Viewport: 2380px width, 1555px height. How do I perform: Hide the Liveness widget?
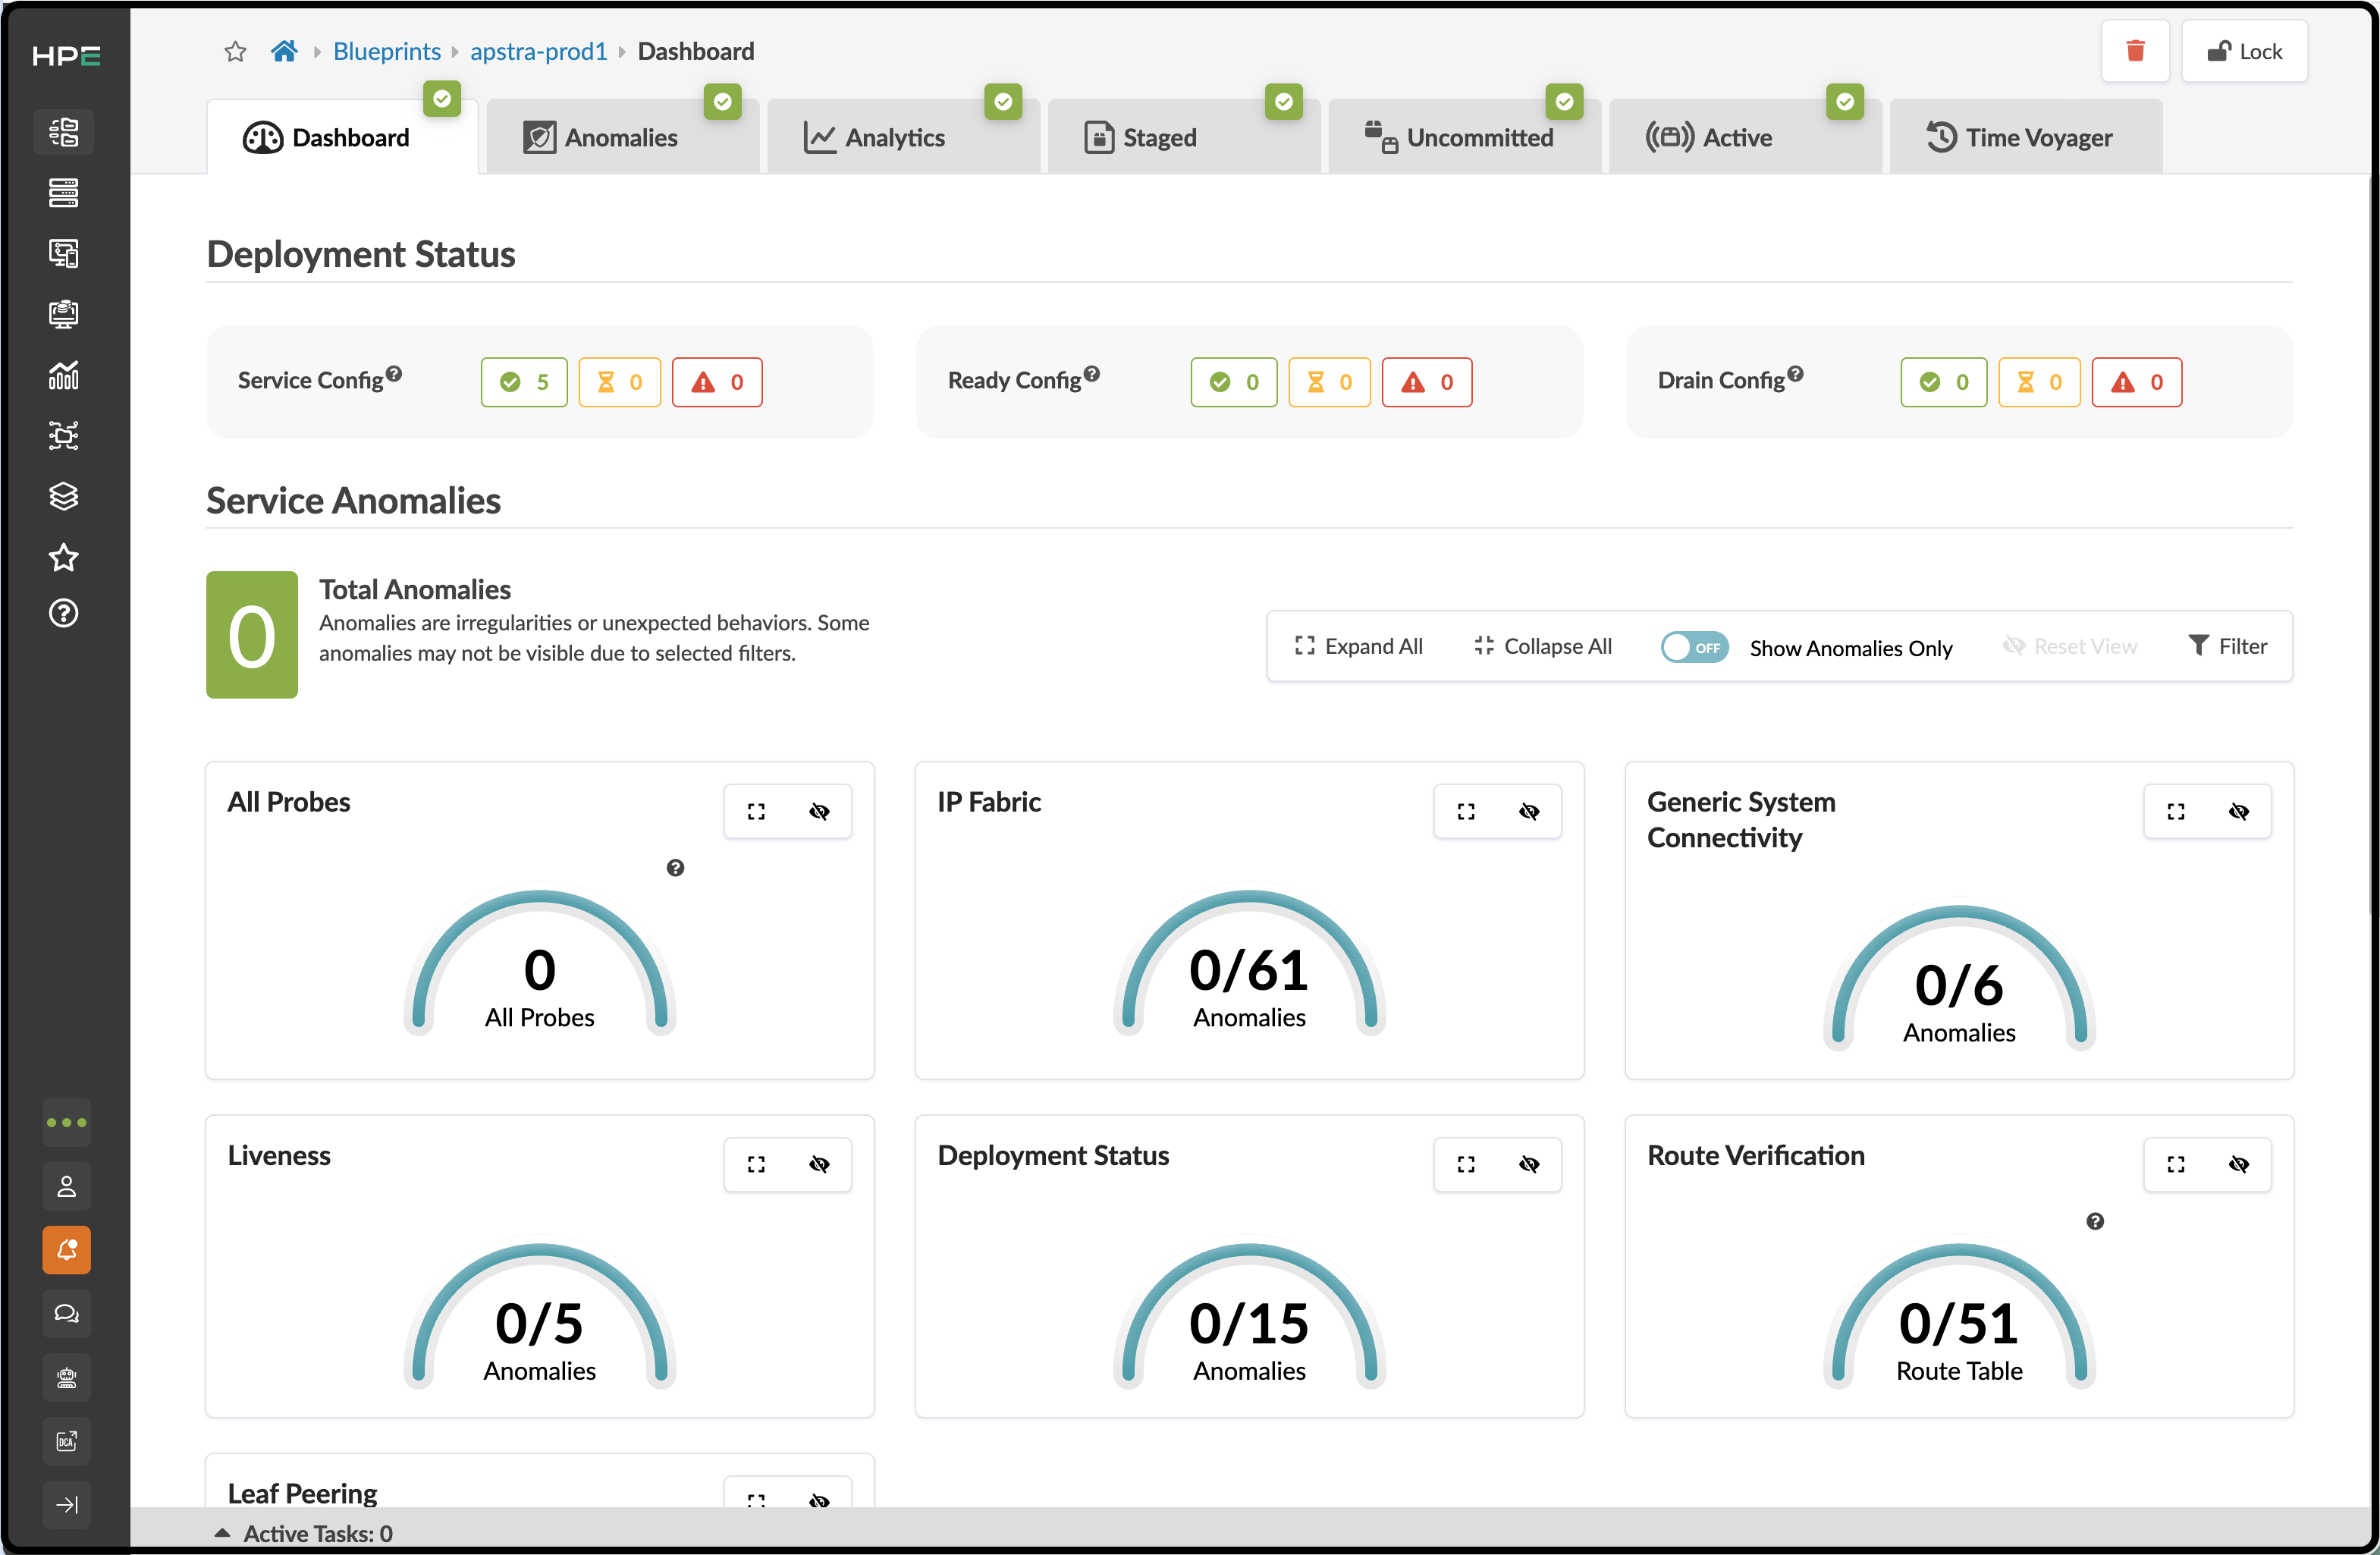[819, 1164]
